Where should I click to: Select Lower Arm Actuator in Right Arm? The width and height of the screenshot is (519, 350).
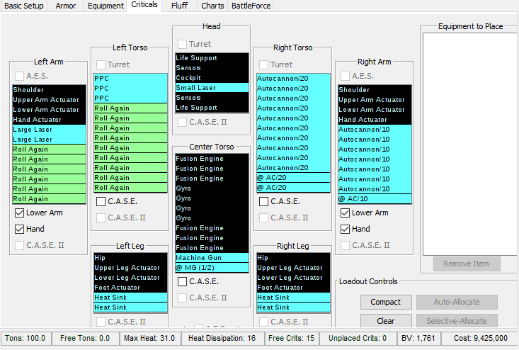tap(375, 110)
